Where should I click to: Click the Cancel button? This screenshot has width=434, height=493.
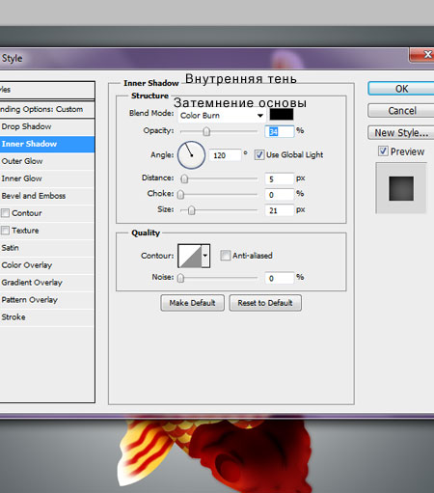(x=401, y=111)
